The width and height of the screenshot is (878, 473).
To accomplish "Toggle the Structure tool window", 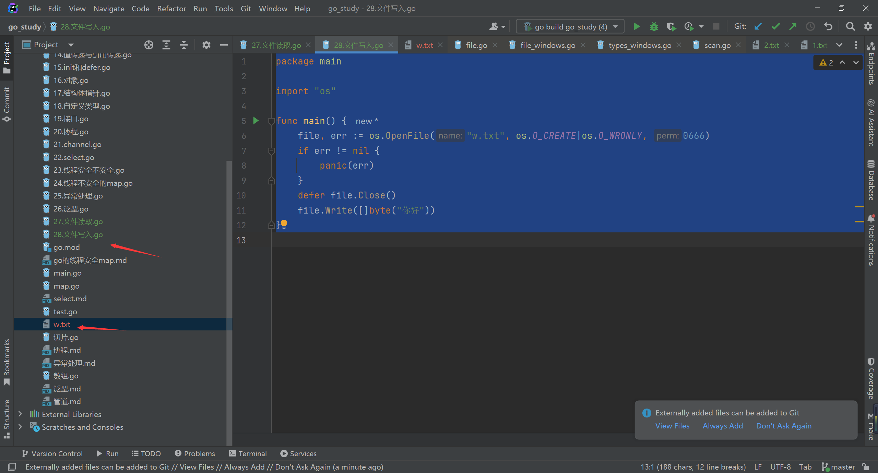I will (x=7, y=419).
